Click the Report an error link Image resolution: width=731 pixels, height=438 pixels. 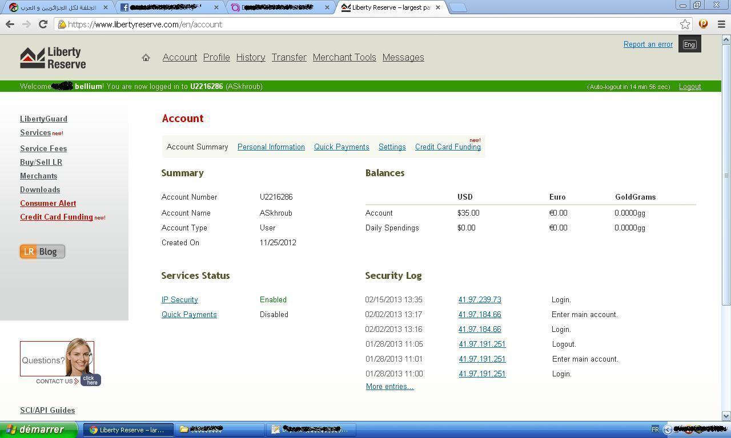point(648,44)
